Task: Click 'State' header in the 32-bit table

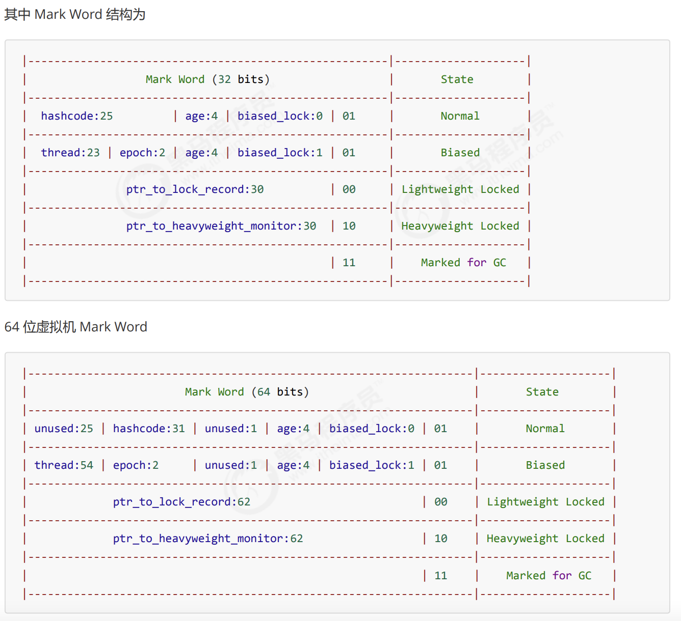Action: coord(457,79)
